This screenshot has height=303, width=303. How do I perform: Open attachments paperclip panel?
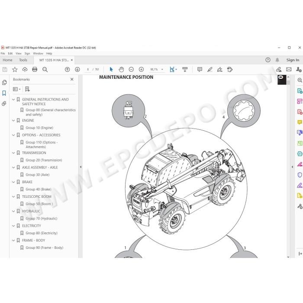(x=4, y=103)
